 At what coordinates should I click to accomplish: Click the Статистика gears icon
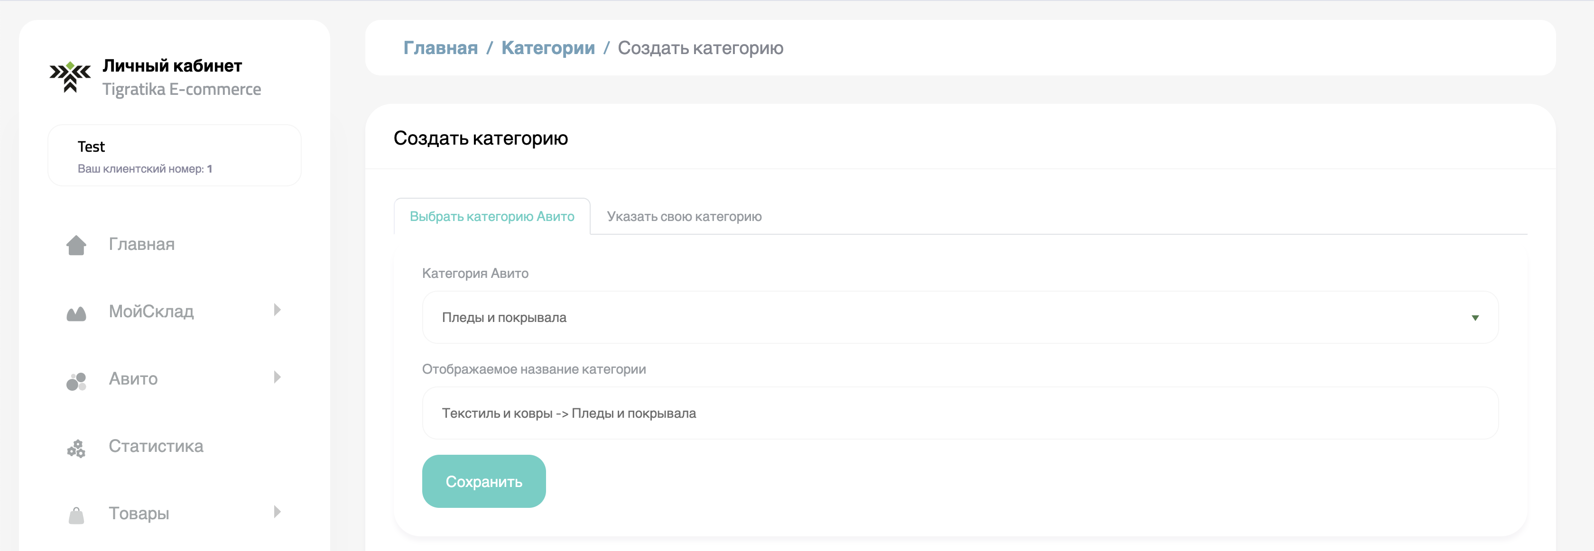tap(76, 449)
